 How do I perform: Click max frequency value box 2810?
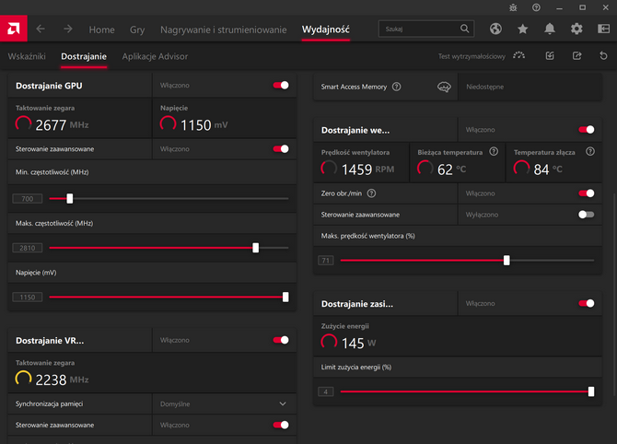(x=27, y=248)
